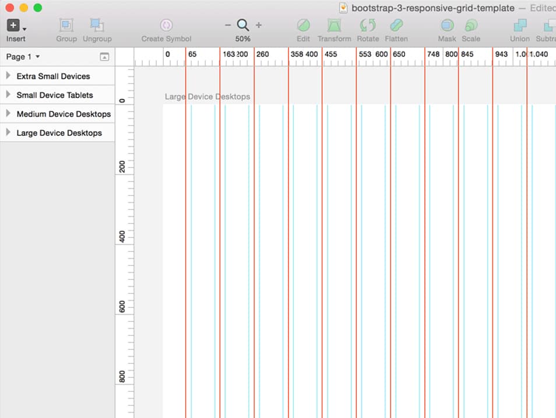Expand the Small Device Tablets layer
The width and height of the screenshot is (556, 418).
point(8,94)
